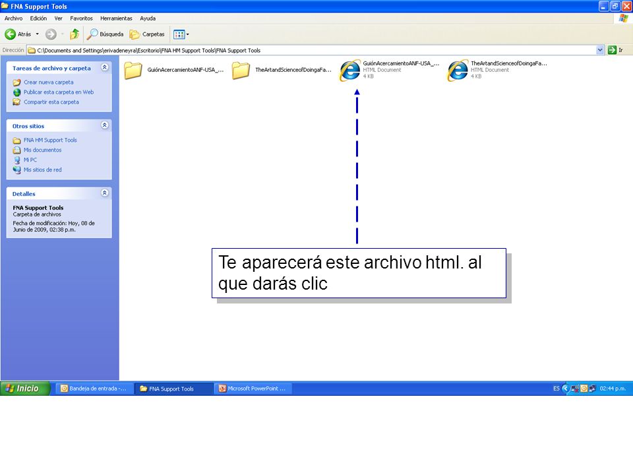633x475 pixels.
Task: Click Publicar esta carpeta en Web
Action: [59, 92]
